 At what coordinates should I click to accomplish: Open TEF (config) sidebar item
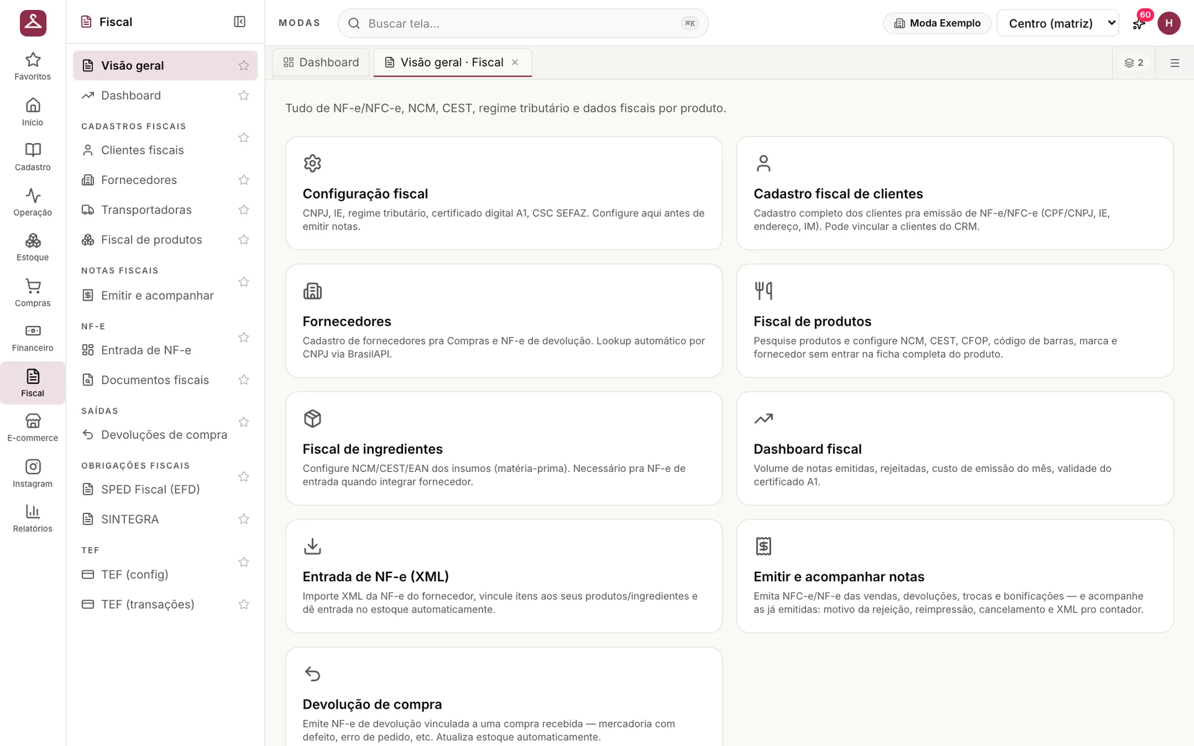coord(154,574)
